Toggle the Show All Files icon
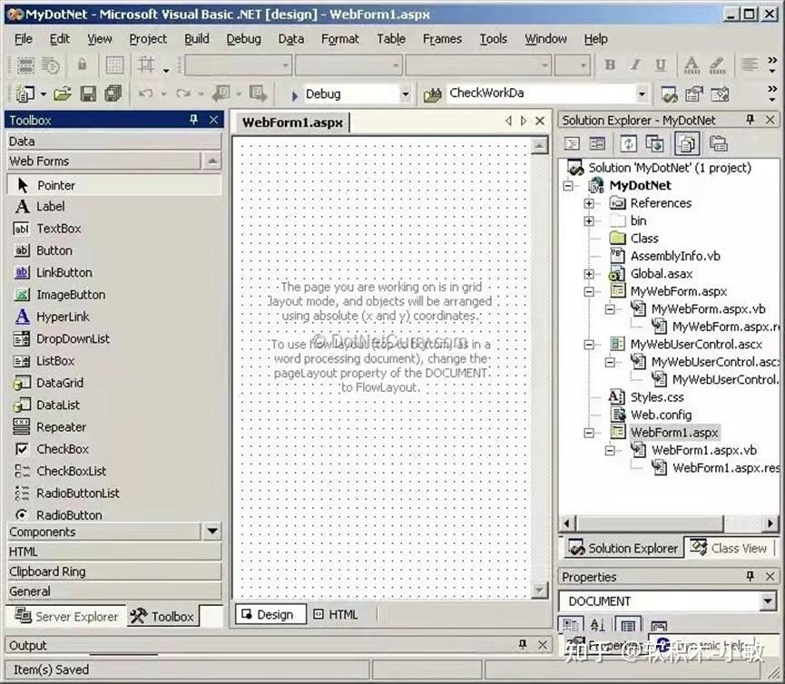This screenshot has height=684, width=785. (687, 142)
